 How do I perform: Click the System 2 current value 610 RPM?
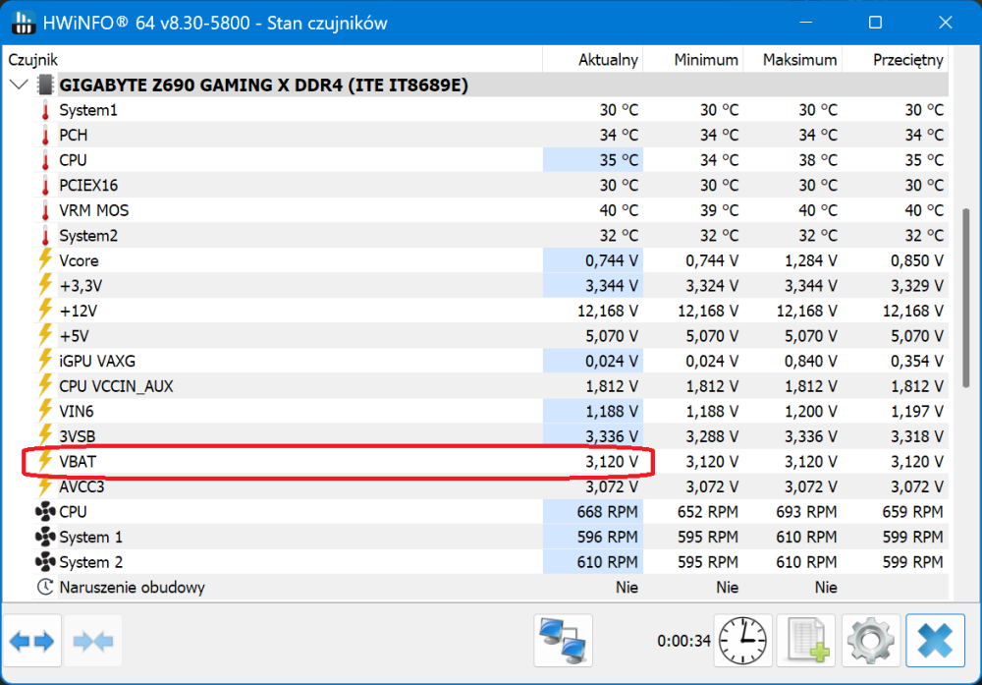(607, 562)
